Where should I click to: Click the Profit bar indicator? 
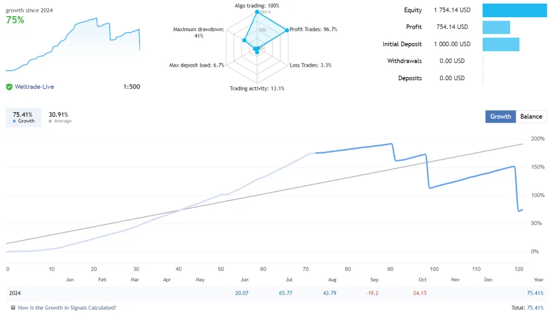[x=496, y=27]
